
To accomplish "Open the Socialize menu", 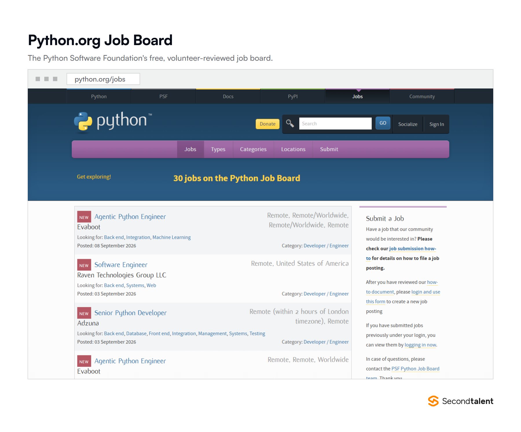I will point(408,124).
